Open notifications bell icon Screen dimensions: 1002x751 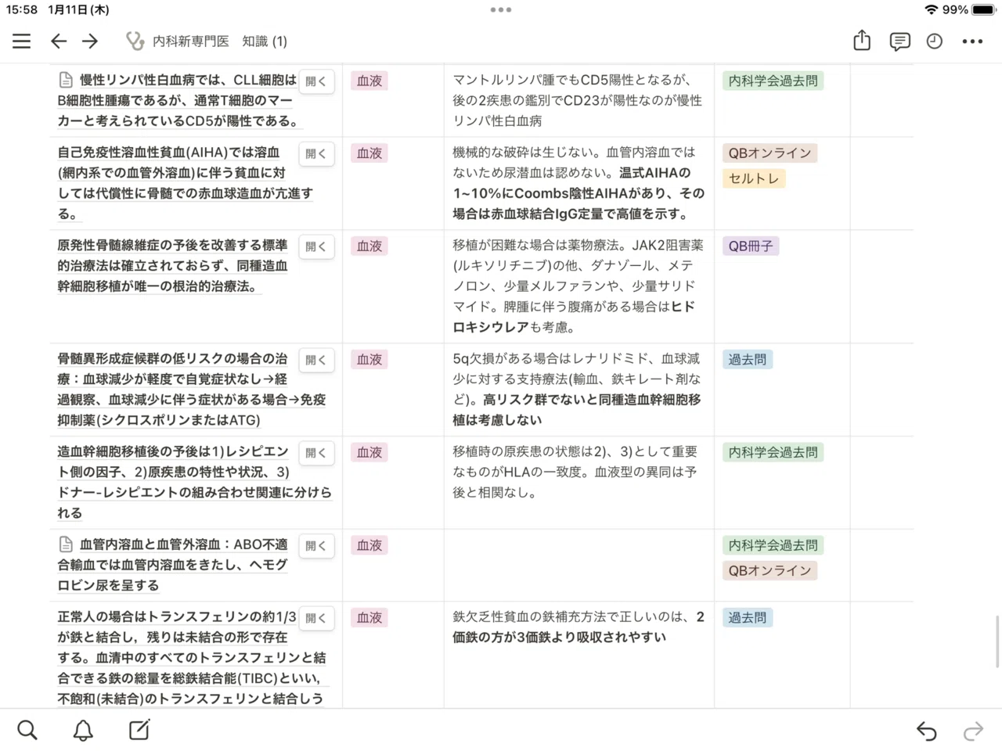click(83, 730)
